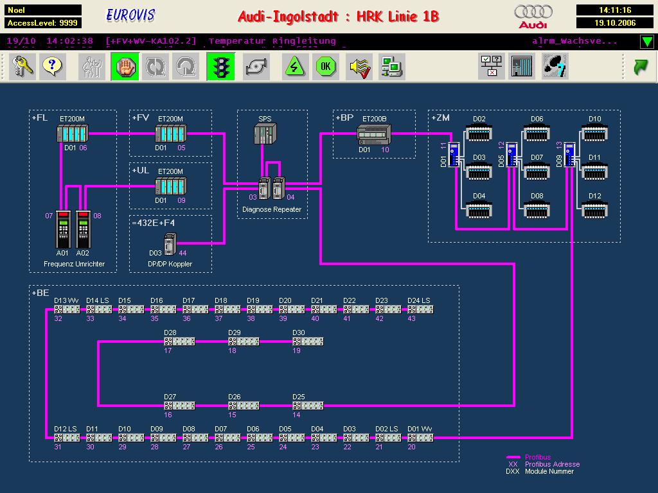The width and height of the screenshot is (658, 493).
Task: Select +BE module D24 LS
Action: click(x=420, y=309)
